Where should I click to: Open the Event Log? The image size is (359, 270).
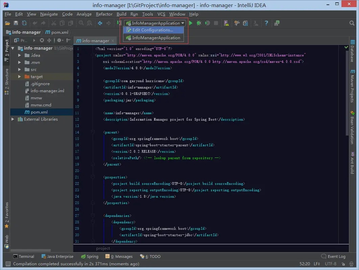click(x=333, y=256)
